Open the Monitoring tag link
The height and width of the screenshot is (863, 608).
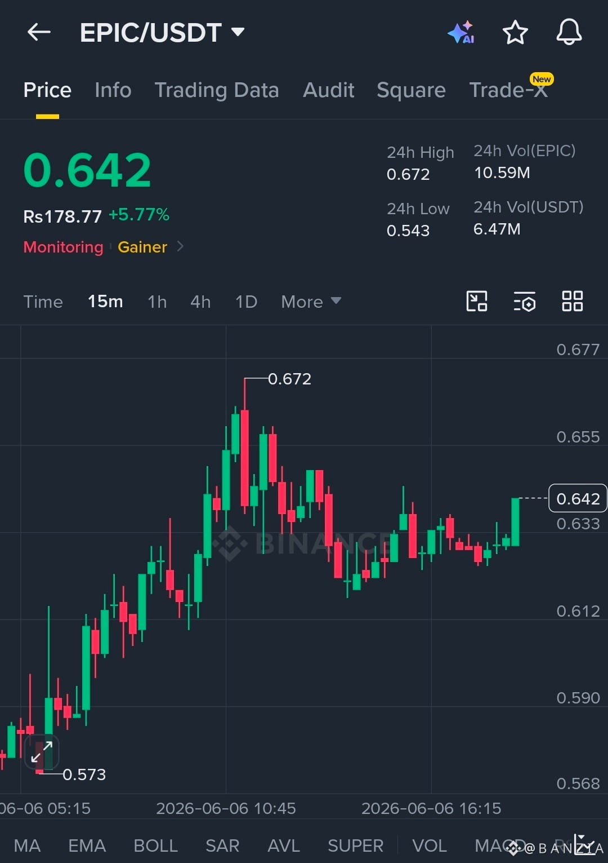(63, 247)
